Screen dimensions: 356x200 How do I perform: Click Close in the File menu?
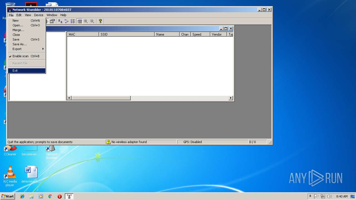point(27,35)
